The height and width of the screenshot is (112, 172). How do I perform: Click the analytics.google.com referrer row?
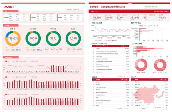pyautogui.click(x=111, y=93)
